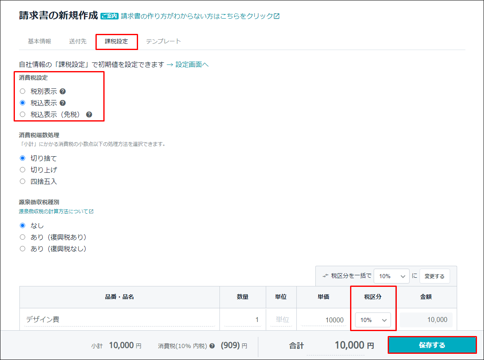Click 合計 total value 10,000 円
This screenshot has width=484, height=360.
pos(354,345)
